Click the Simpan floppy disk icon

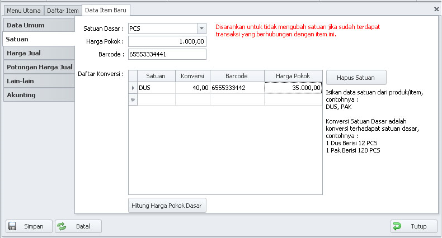point(12,226)
